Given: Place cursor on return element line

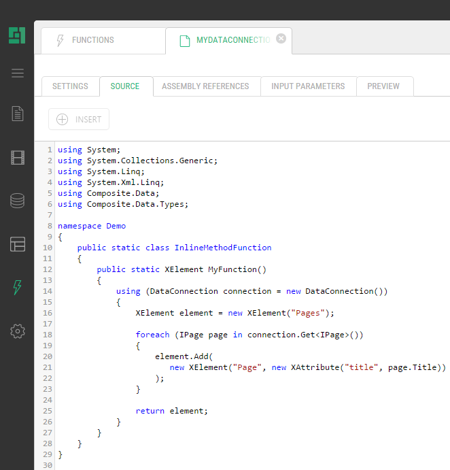Looking at the screenshot, I should (x=171, y=411).
